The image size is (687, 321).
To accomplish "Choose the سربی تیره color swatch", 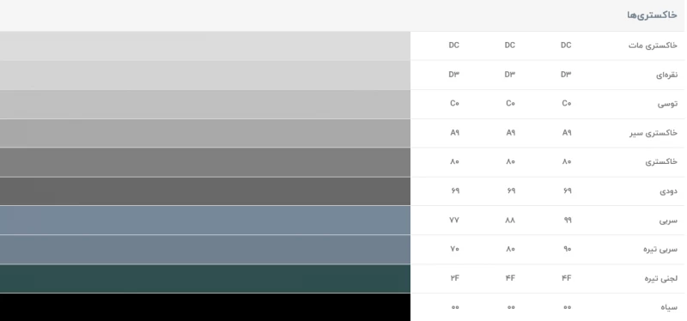I will (x=205, y=250).
